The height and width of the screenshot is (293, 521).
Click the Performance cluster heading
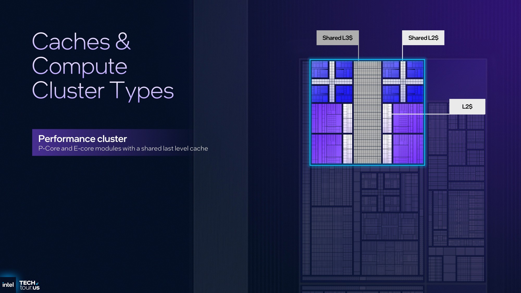tap(82, 139)
